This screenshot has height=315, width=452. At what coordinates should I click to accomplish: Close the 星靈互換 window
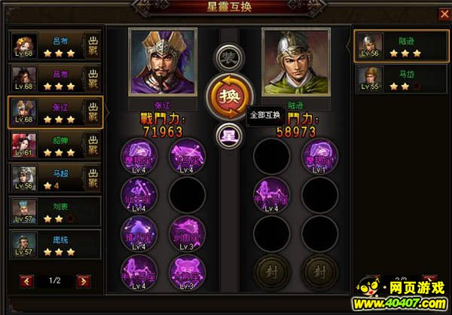pos(444,14)
